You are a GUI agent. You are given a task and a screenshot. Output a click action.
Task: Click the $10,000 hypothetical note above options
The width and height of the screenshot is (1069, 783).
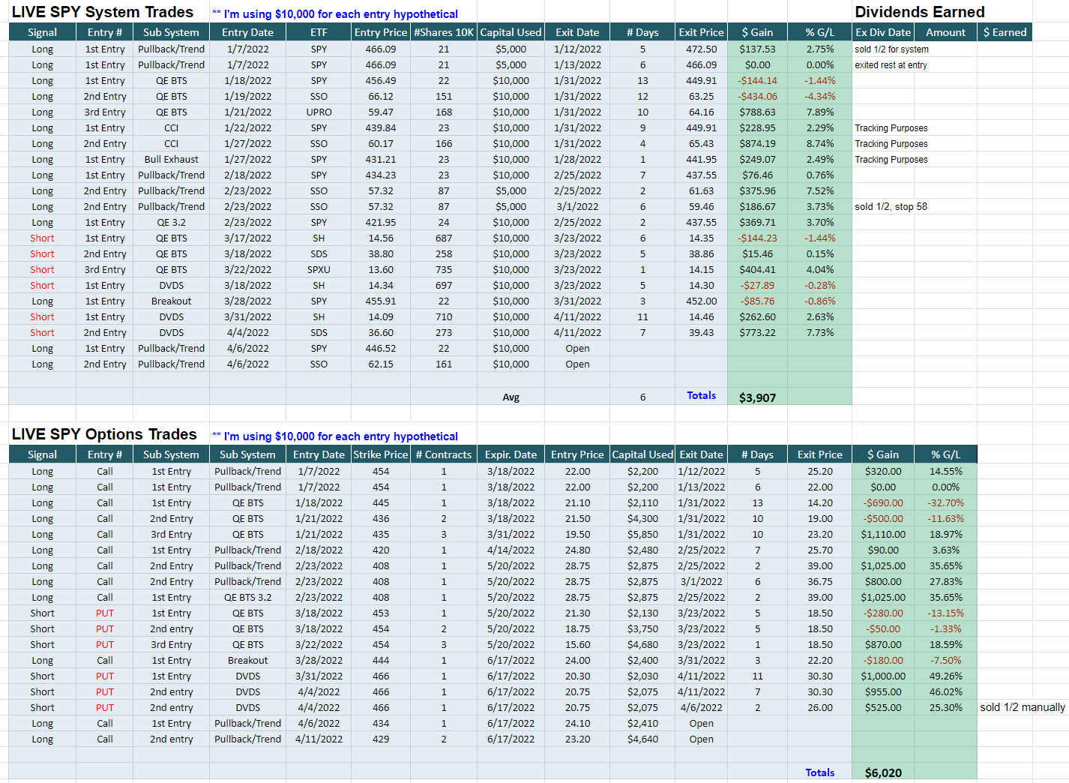(x=335, y=436)
